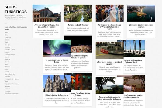This screenshot has width=162, height=108.
Task: Open the Panama category
Action: pyautogui.click(x=7, y=77)
